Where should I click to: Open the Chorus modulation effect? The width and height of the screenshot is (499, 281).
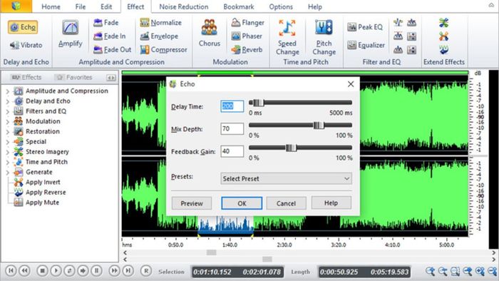(210, 33)
